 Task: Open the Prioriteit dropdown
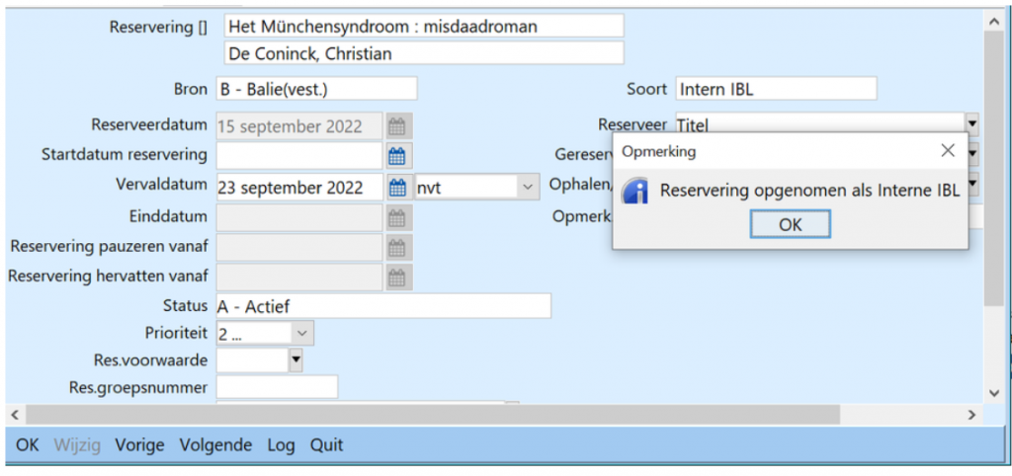302,334
